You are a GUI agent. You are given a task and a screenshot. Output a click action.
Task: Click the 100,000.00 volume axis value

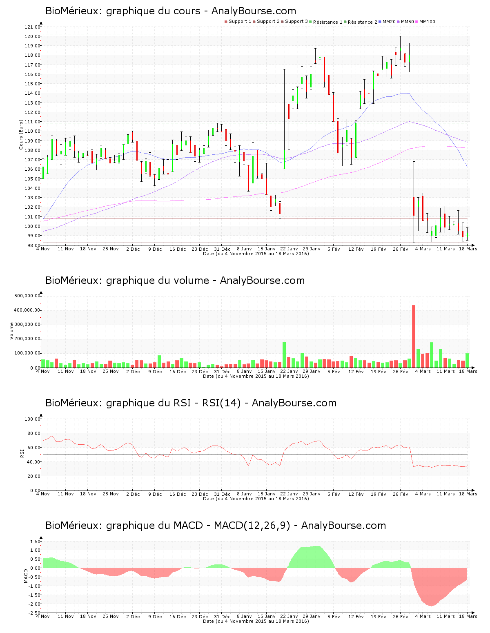click(27, 353)
